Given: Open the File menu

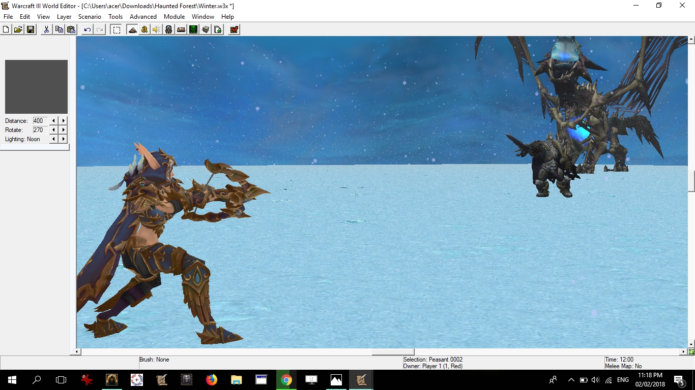Looking at the screenshot, I should pyautogui.click(x=8, y=17).
